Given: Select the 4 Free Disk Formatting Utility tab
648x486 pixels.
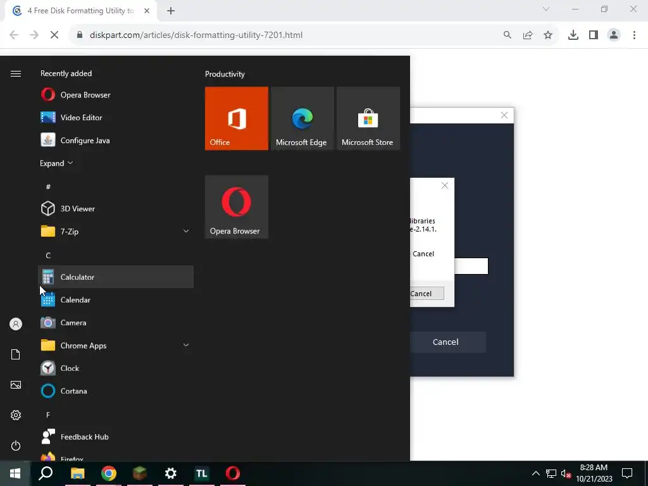Looking at the screenshot, I should pos(80,11).
